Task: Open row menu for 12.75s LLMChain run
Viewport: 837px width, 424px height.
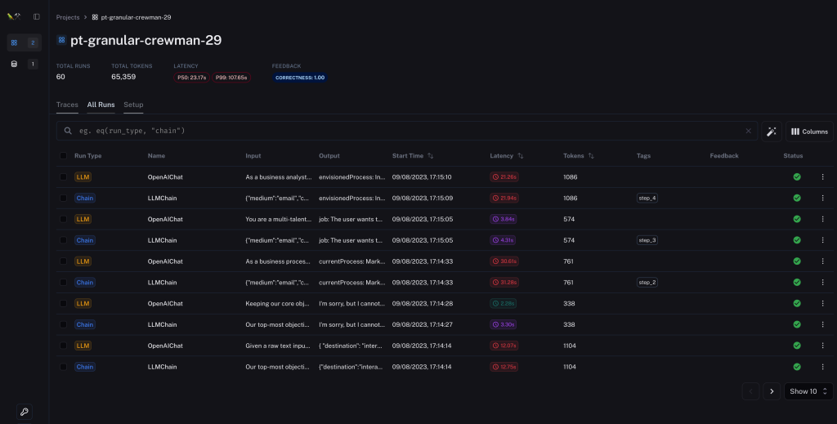Action: (x=822, y=366)
